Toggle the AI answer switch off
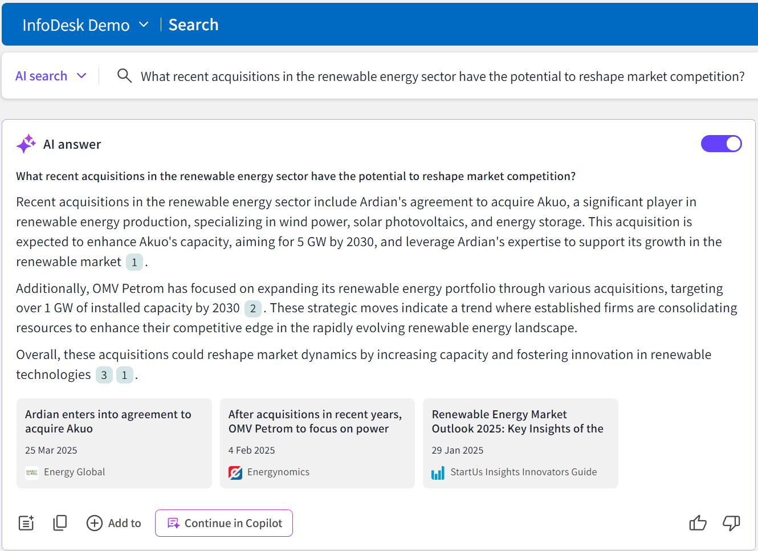758x551 pixels. tap(721, 144)
